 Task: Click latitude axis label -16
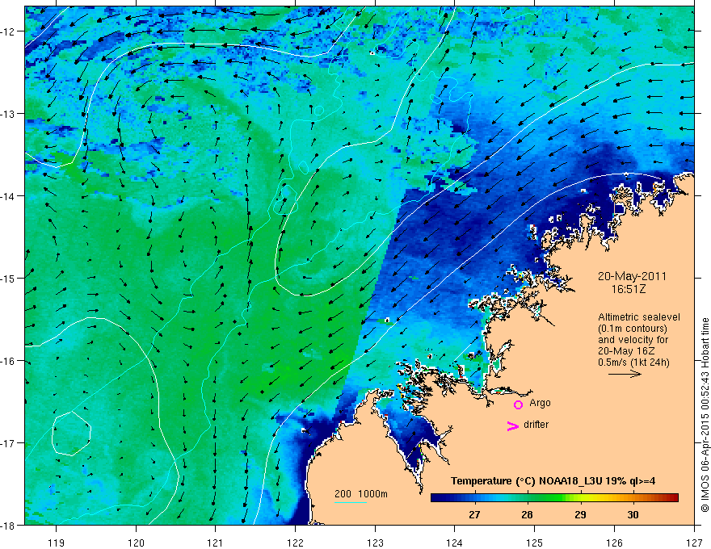coord(8,361)
